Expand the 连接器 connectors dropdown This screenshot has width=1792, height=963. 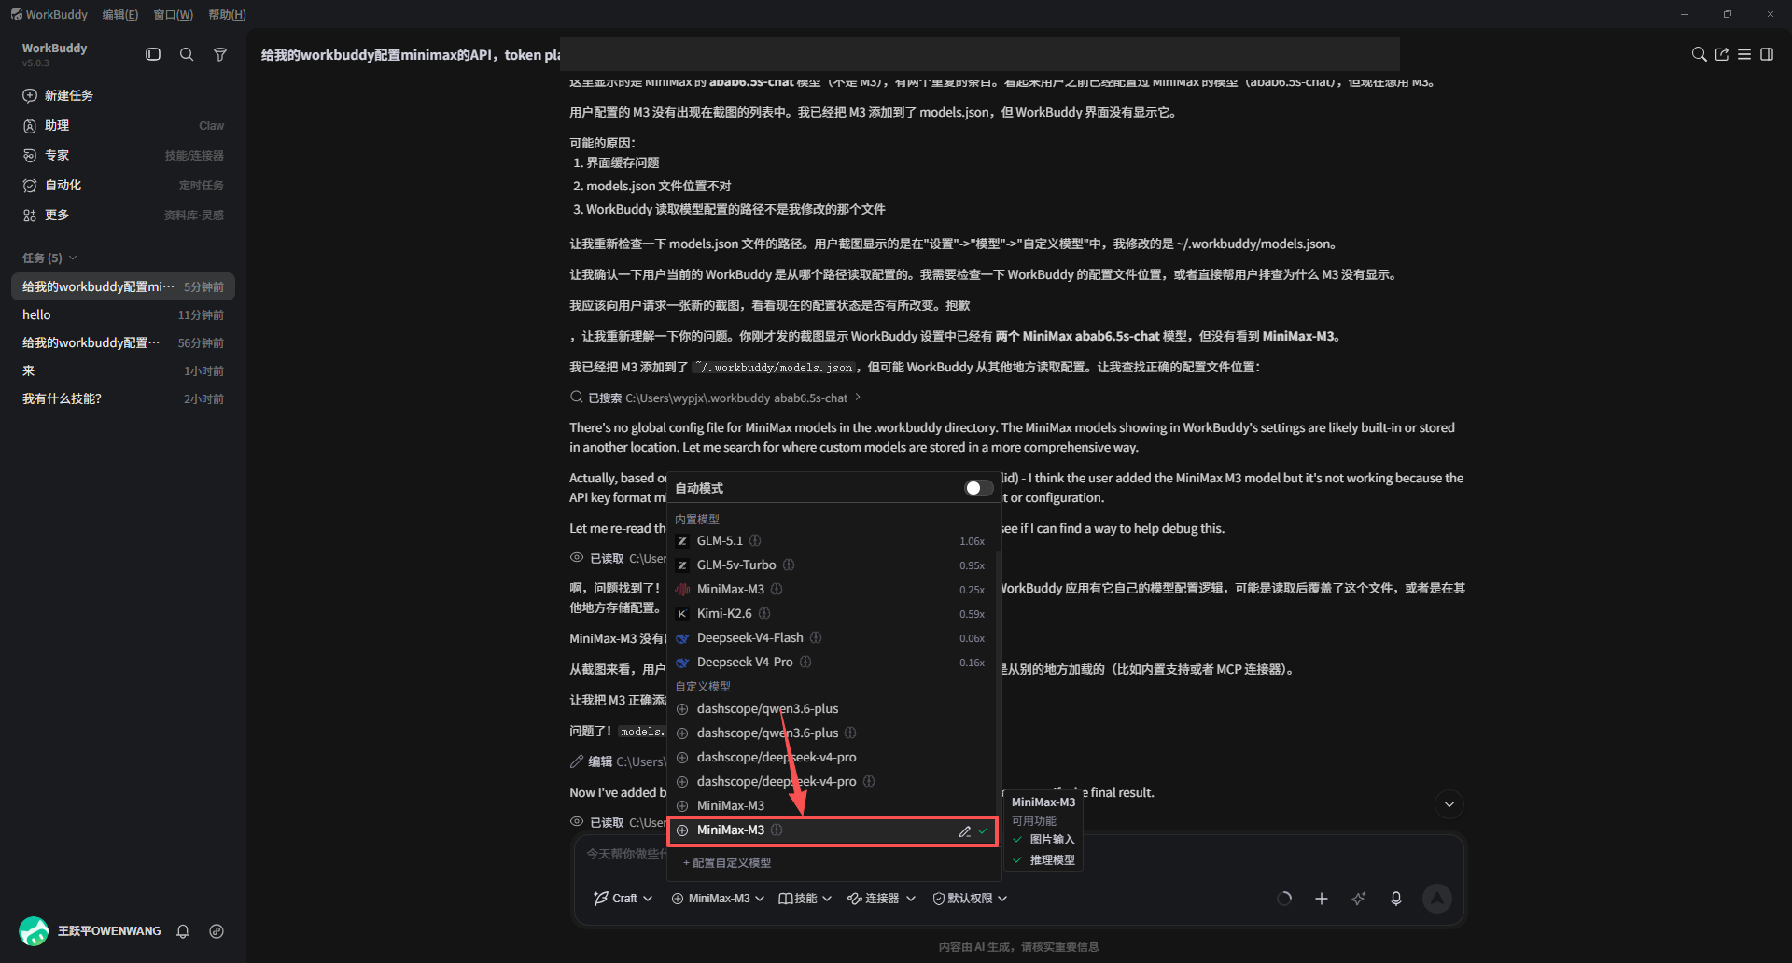881,899
